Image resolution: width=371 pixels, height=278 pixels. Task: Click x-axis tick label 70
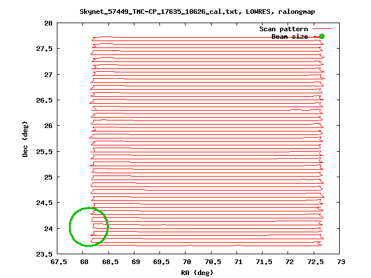pos(187,262)
